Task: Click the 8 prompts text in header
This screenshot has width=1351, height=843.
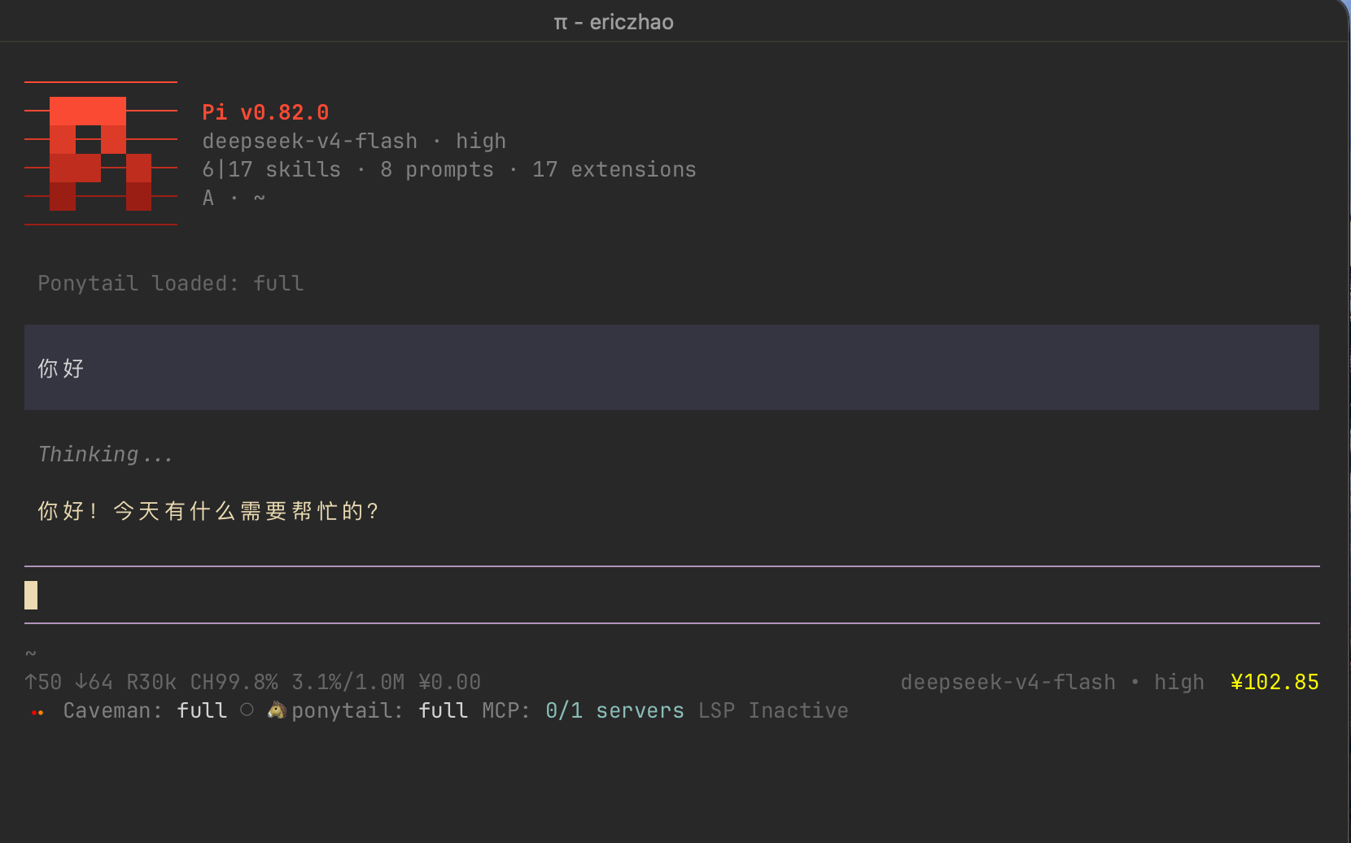Action: [437, 169]
